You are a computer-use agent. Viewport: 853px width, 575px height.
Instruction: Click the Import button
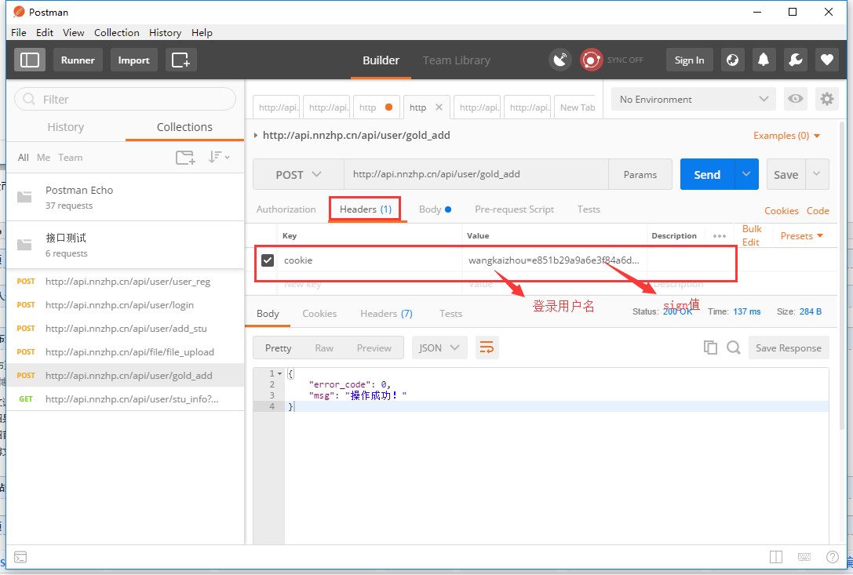click(x=134, y=60)
